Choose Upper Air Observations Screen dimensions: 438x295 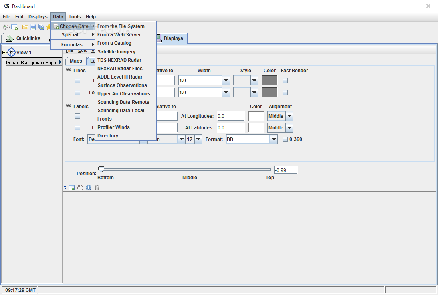(125, 93)
